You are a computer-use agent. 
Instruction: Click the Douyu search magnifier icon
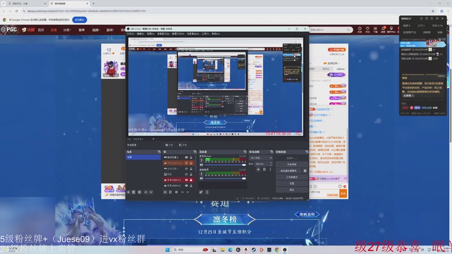point(349,30)
